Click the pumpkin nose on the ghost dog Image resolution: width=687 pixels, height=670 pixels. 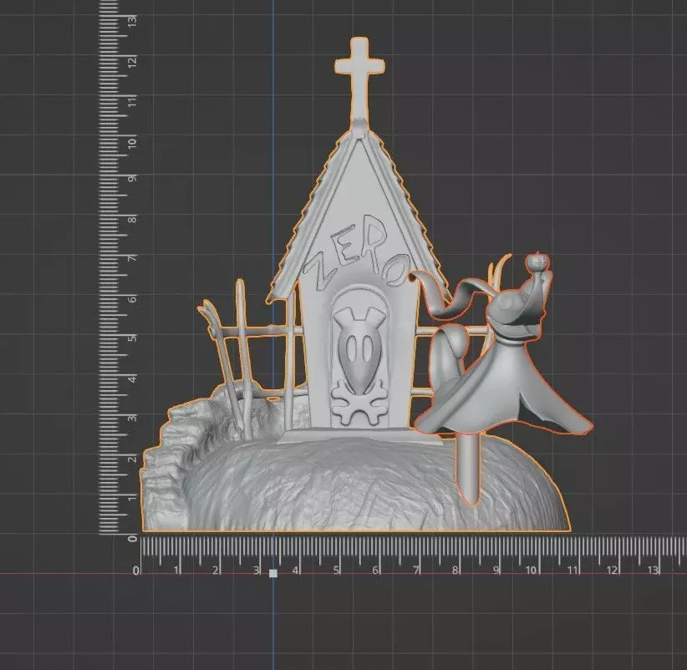pos(537,262)
